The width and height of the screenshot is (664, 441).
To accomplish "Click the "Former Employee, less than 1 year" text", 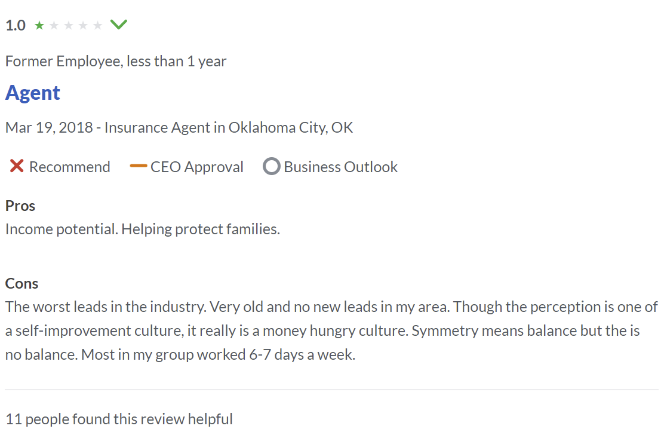I will pos(116,61).
